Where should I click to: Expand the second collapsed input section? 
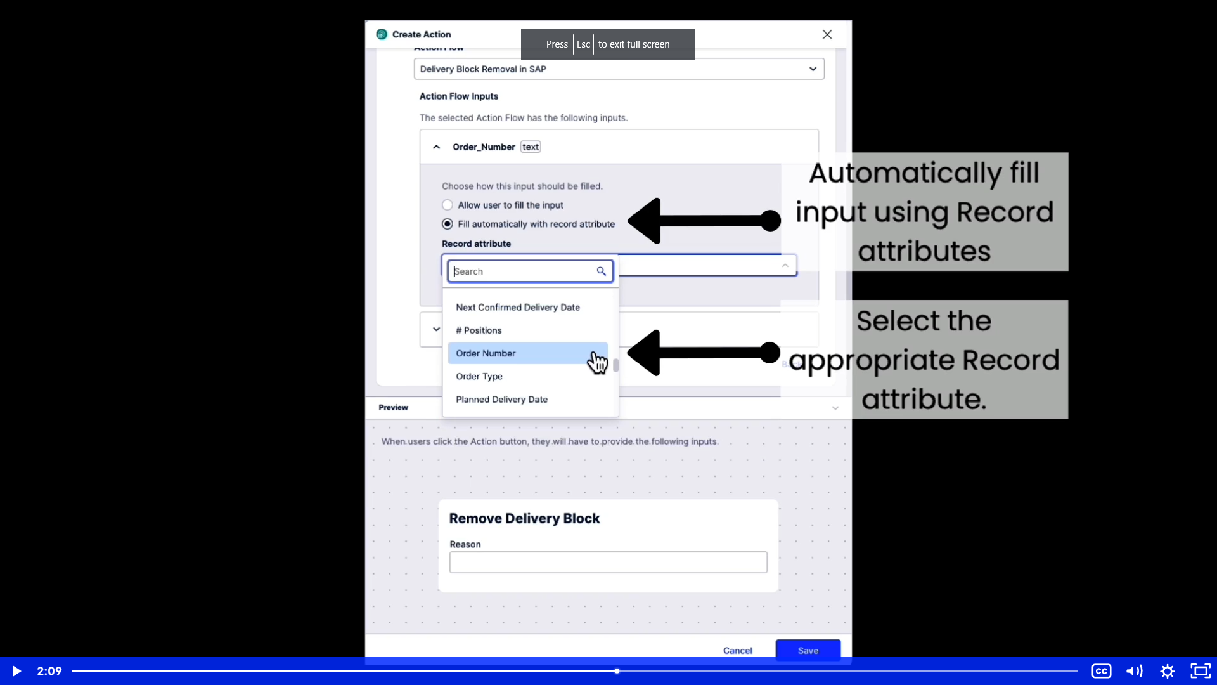[435, 330]
